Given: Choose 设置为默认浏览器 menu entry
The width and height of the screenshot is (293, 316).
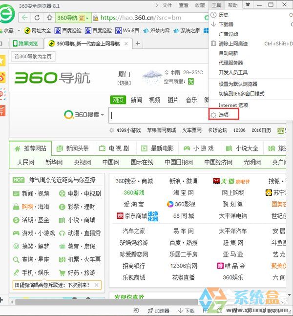Looking at the screenshot, I should [x=251, y=84].
